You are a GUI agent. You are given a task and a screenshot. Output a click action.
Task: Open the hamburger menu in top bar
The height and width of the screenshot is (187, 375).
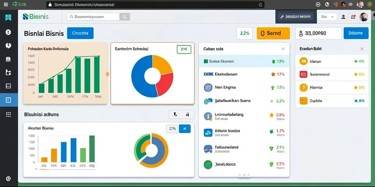6,4
